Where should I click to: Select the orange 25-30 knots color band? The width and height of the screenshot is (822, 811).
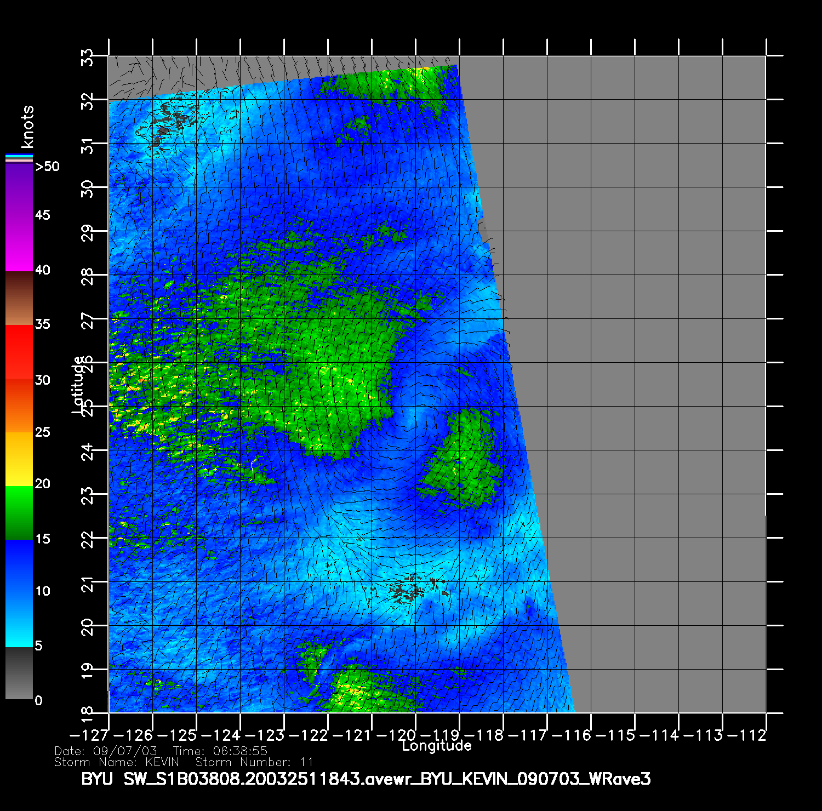tap(19, 405)
